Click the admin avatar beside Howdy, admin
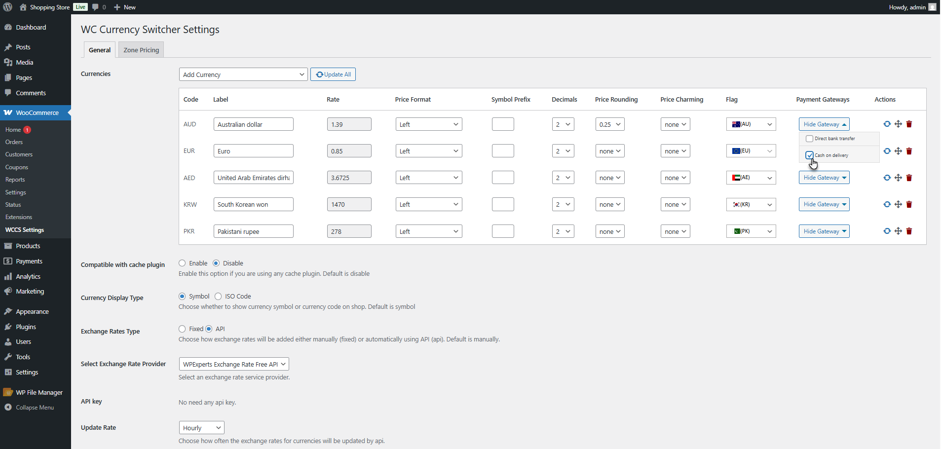941x449 pixels. pyautogui.click(x=932, y=7)
